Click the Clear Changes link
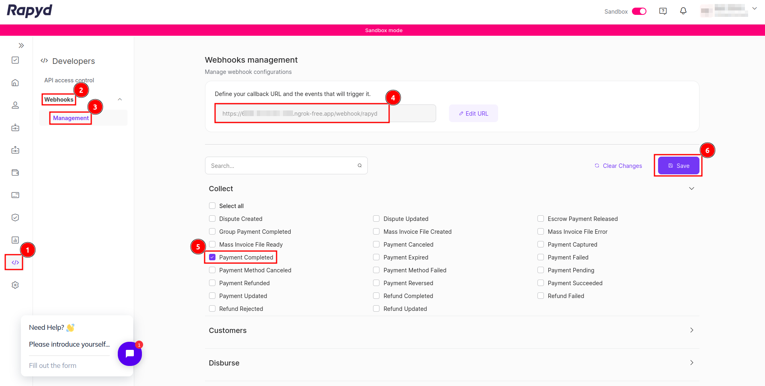Viewport: 765px width, 386px height. tap(618, 166)
